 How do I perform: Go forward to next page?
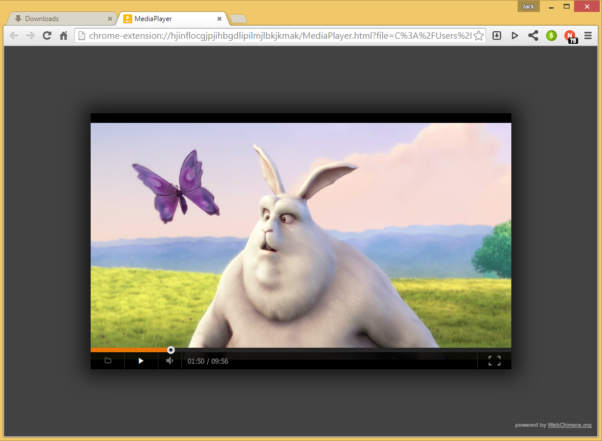pyautogui.click(x=30, y=36)
